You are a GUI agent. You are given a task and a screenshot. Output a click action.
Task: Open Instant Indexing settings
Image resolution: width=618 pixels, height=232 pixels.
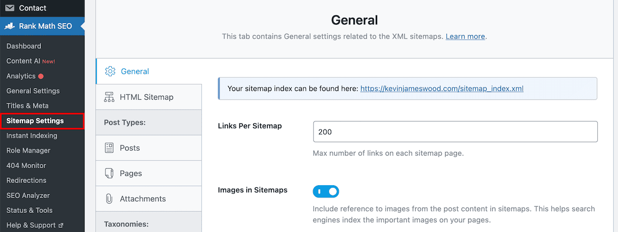click(32, 136)
